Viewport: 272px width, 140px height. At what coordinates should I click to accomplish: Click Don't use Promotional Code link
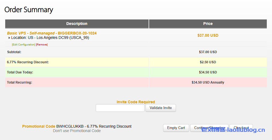pos(77,131)
